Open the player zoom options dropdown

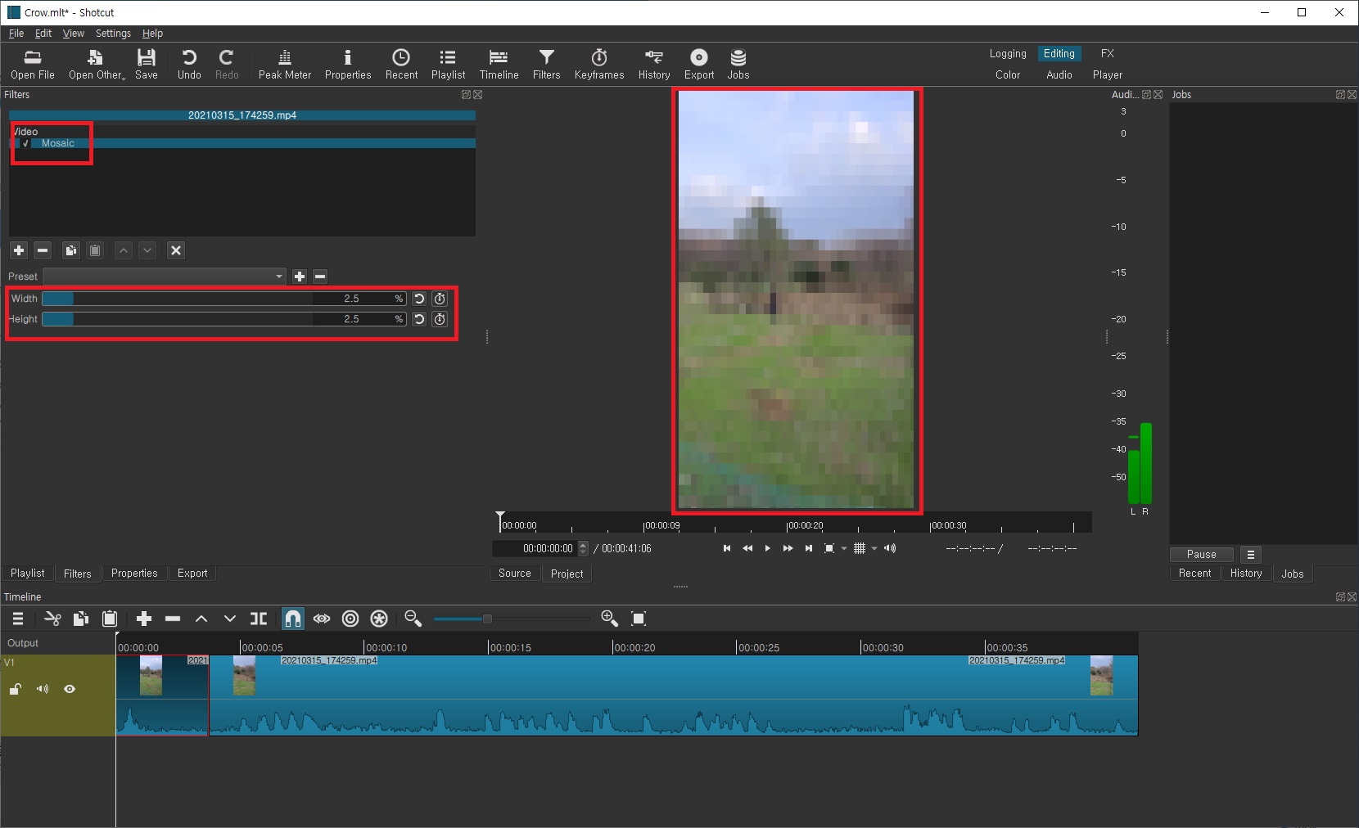(x=844, y=549)
